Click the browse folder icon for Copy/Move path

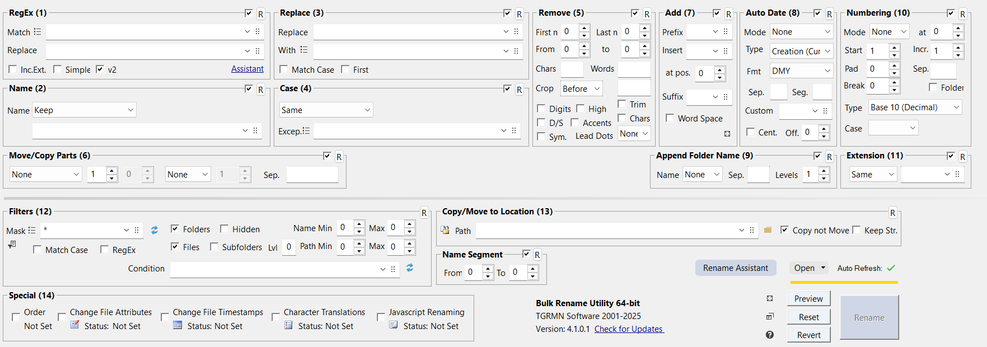(x=768, y=230)
